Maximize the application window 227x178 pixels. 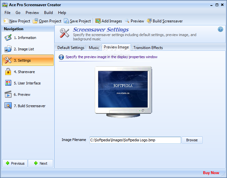[x=217, y=5]
